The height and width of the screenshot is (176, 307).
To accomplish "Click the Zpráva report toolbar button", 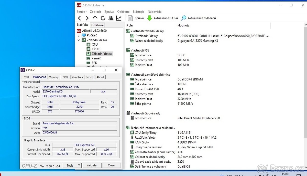I will (x=136, y=18).
